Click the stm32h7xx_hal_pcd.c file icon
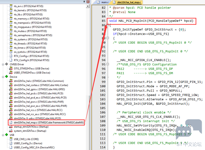The width and height of the screenshot is (205, 150). [x=11, y=93]
